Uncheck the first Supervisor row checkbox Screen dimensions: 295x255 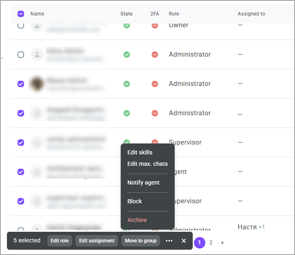pos(21,143)
